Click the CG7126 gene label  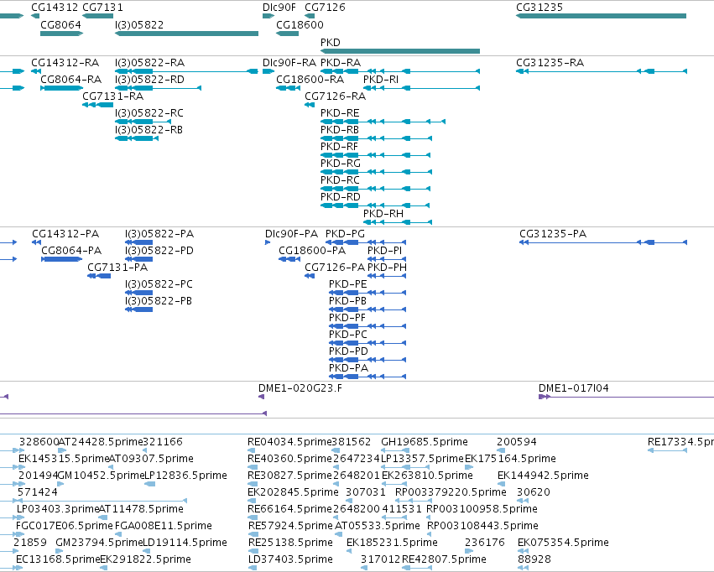click(325, 8)
